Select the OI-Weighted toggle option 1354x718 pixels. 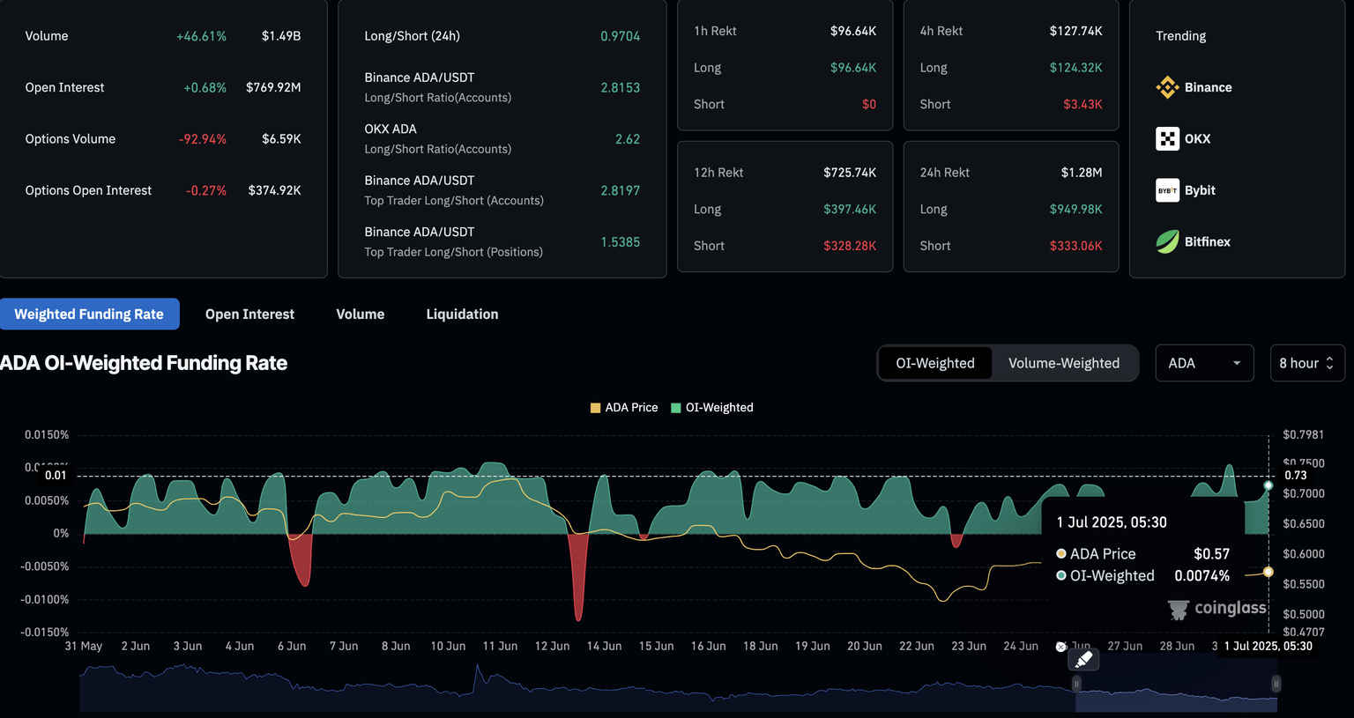click(x=934, y=363)
